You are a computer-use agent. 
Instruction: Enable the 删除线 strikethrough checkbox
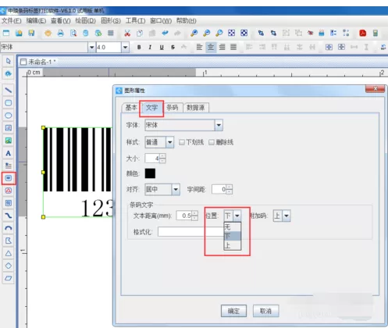click(212, 142)
